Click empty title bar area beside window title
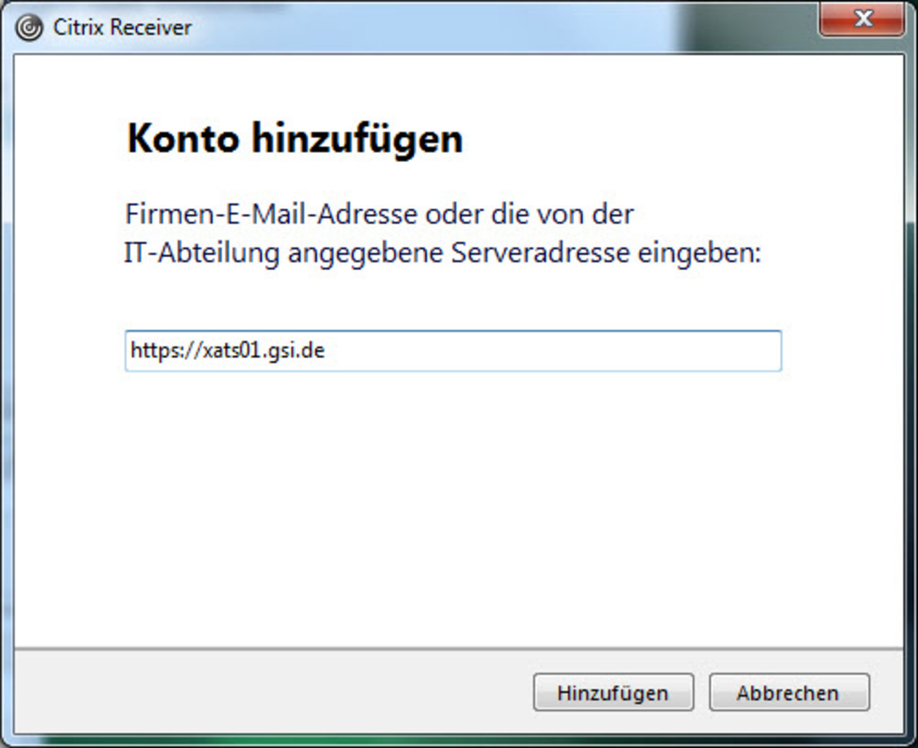Screen dimensions: 918x748 (x=450, y=26)
